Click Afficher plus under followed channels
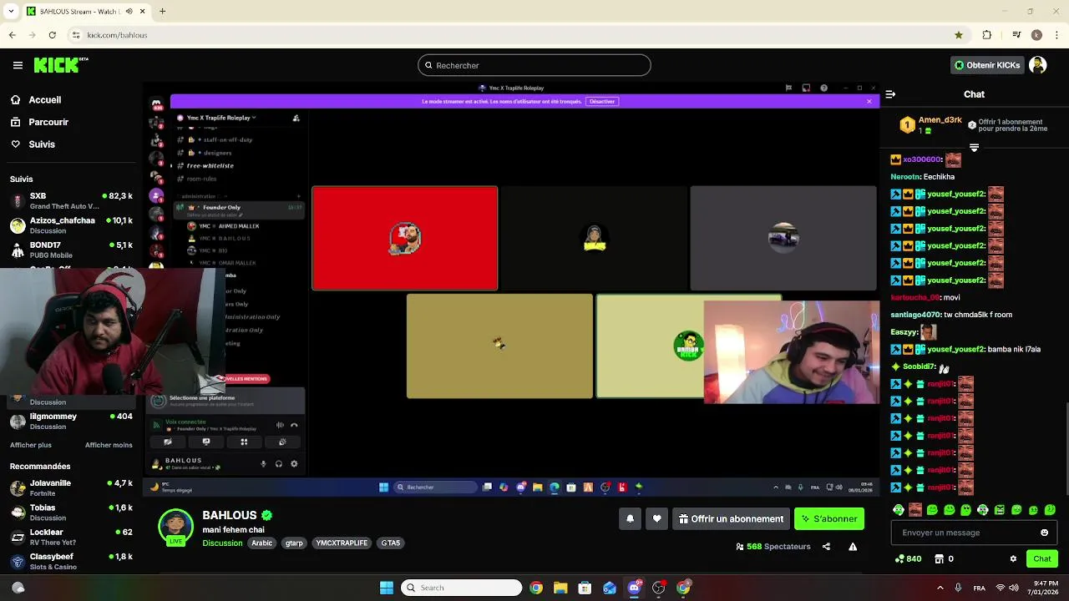The width and height of the screenshot is (1069, 601). pos(31,445)
